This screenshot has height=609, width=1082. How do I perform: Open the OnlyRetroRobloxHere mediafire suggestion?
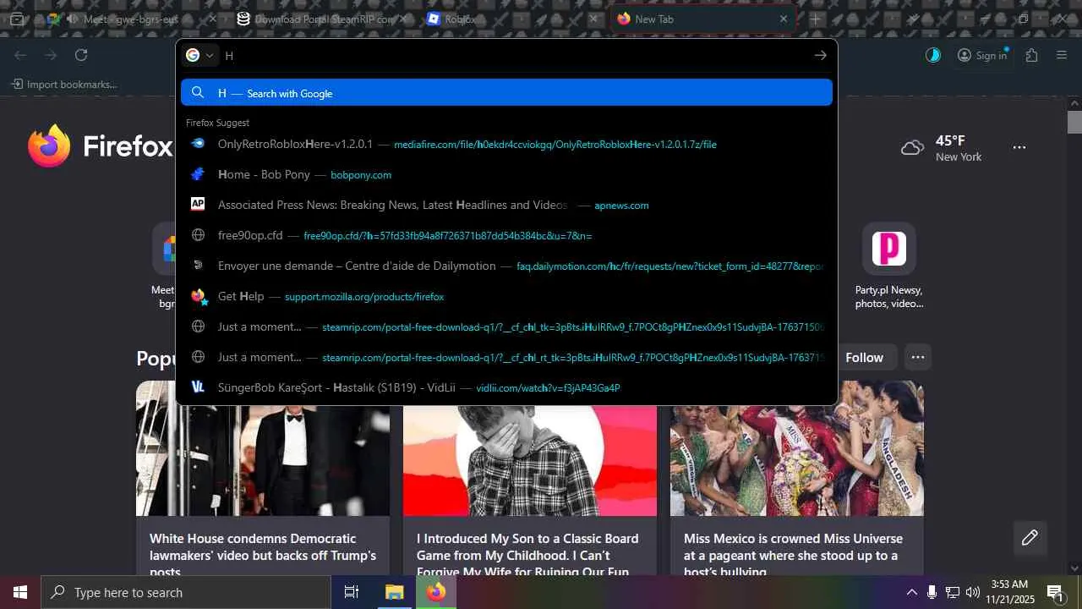click(x=506, y=144)
